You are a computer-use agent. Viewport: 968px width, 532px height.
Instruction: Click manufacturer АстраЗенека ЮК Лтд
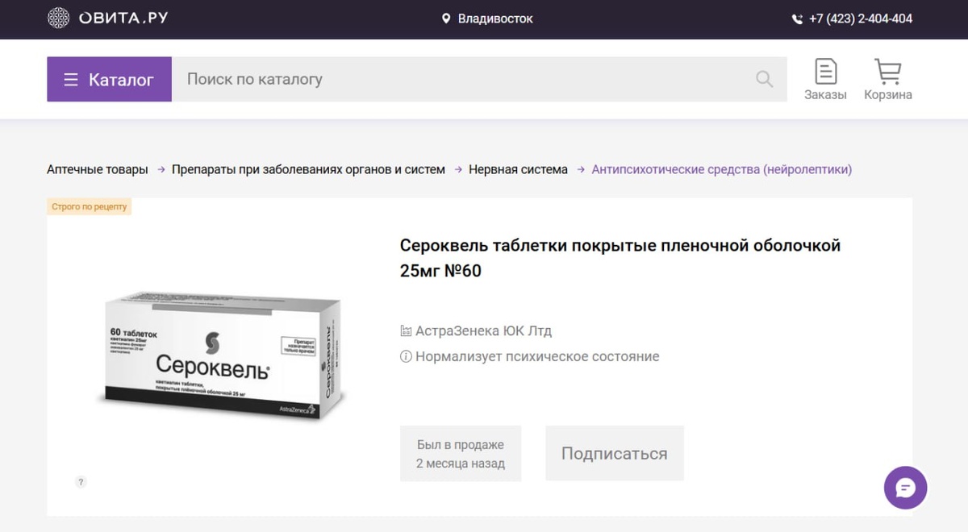[x=483, y=330]
